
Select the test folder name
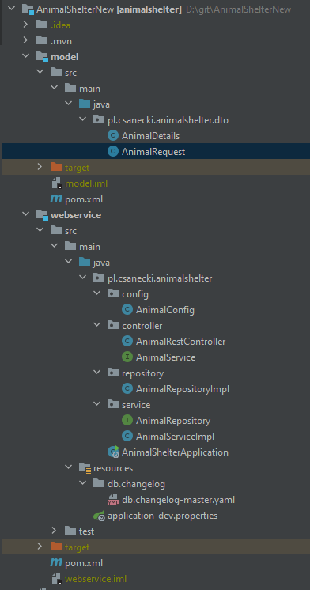click(86, 531)
